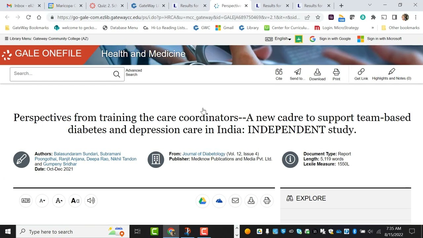Open the Advanced Search link
Image resolution: width=423 pixels, height=238 pixels.
point(134,72)
